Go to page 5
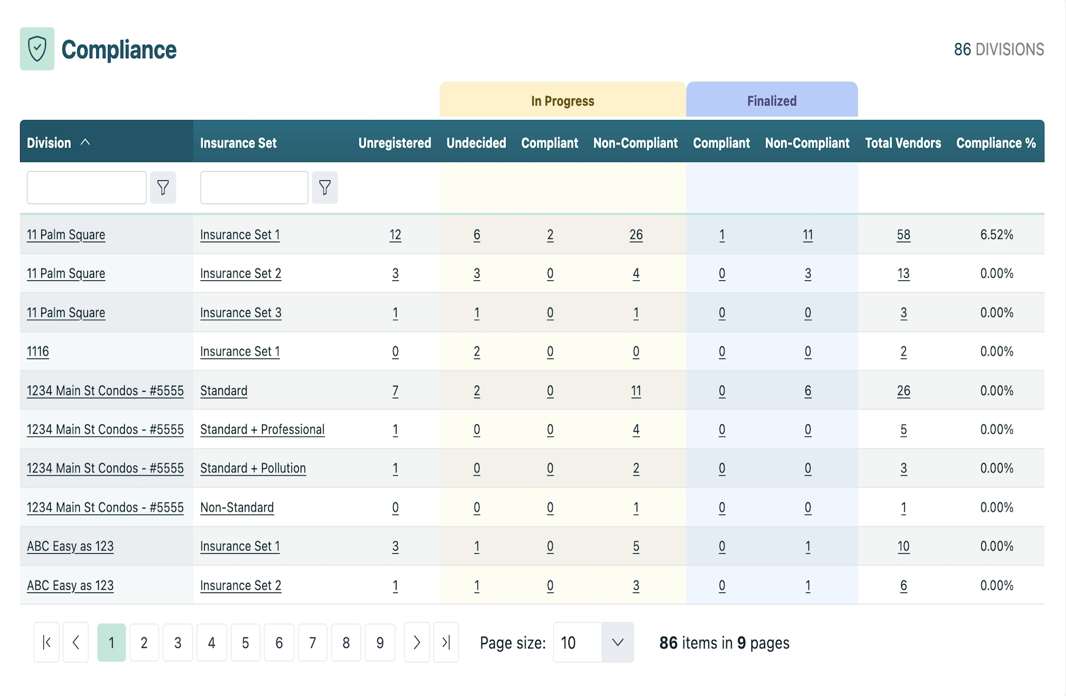Image resolution: width=1066 pixels, height=696 pixels. 245,642
